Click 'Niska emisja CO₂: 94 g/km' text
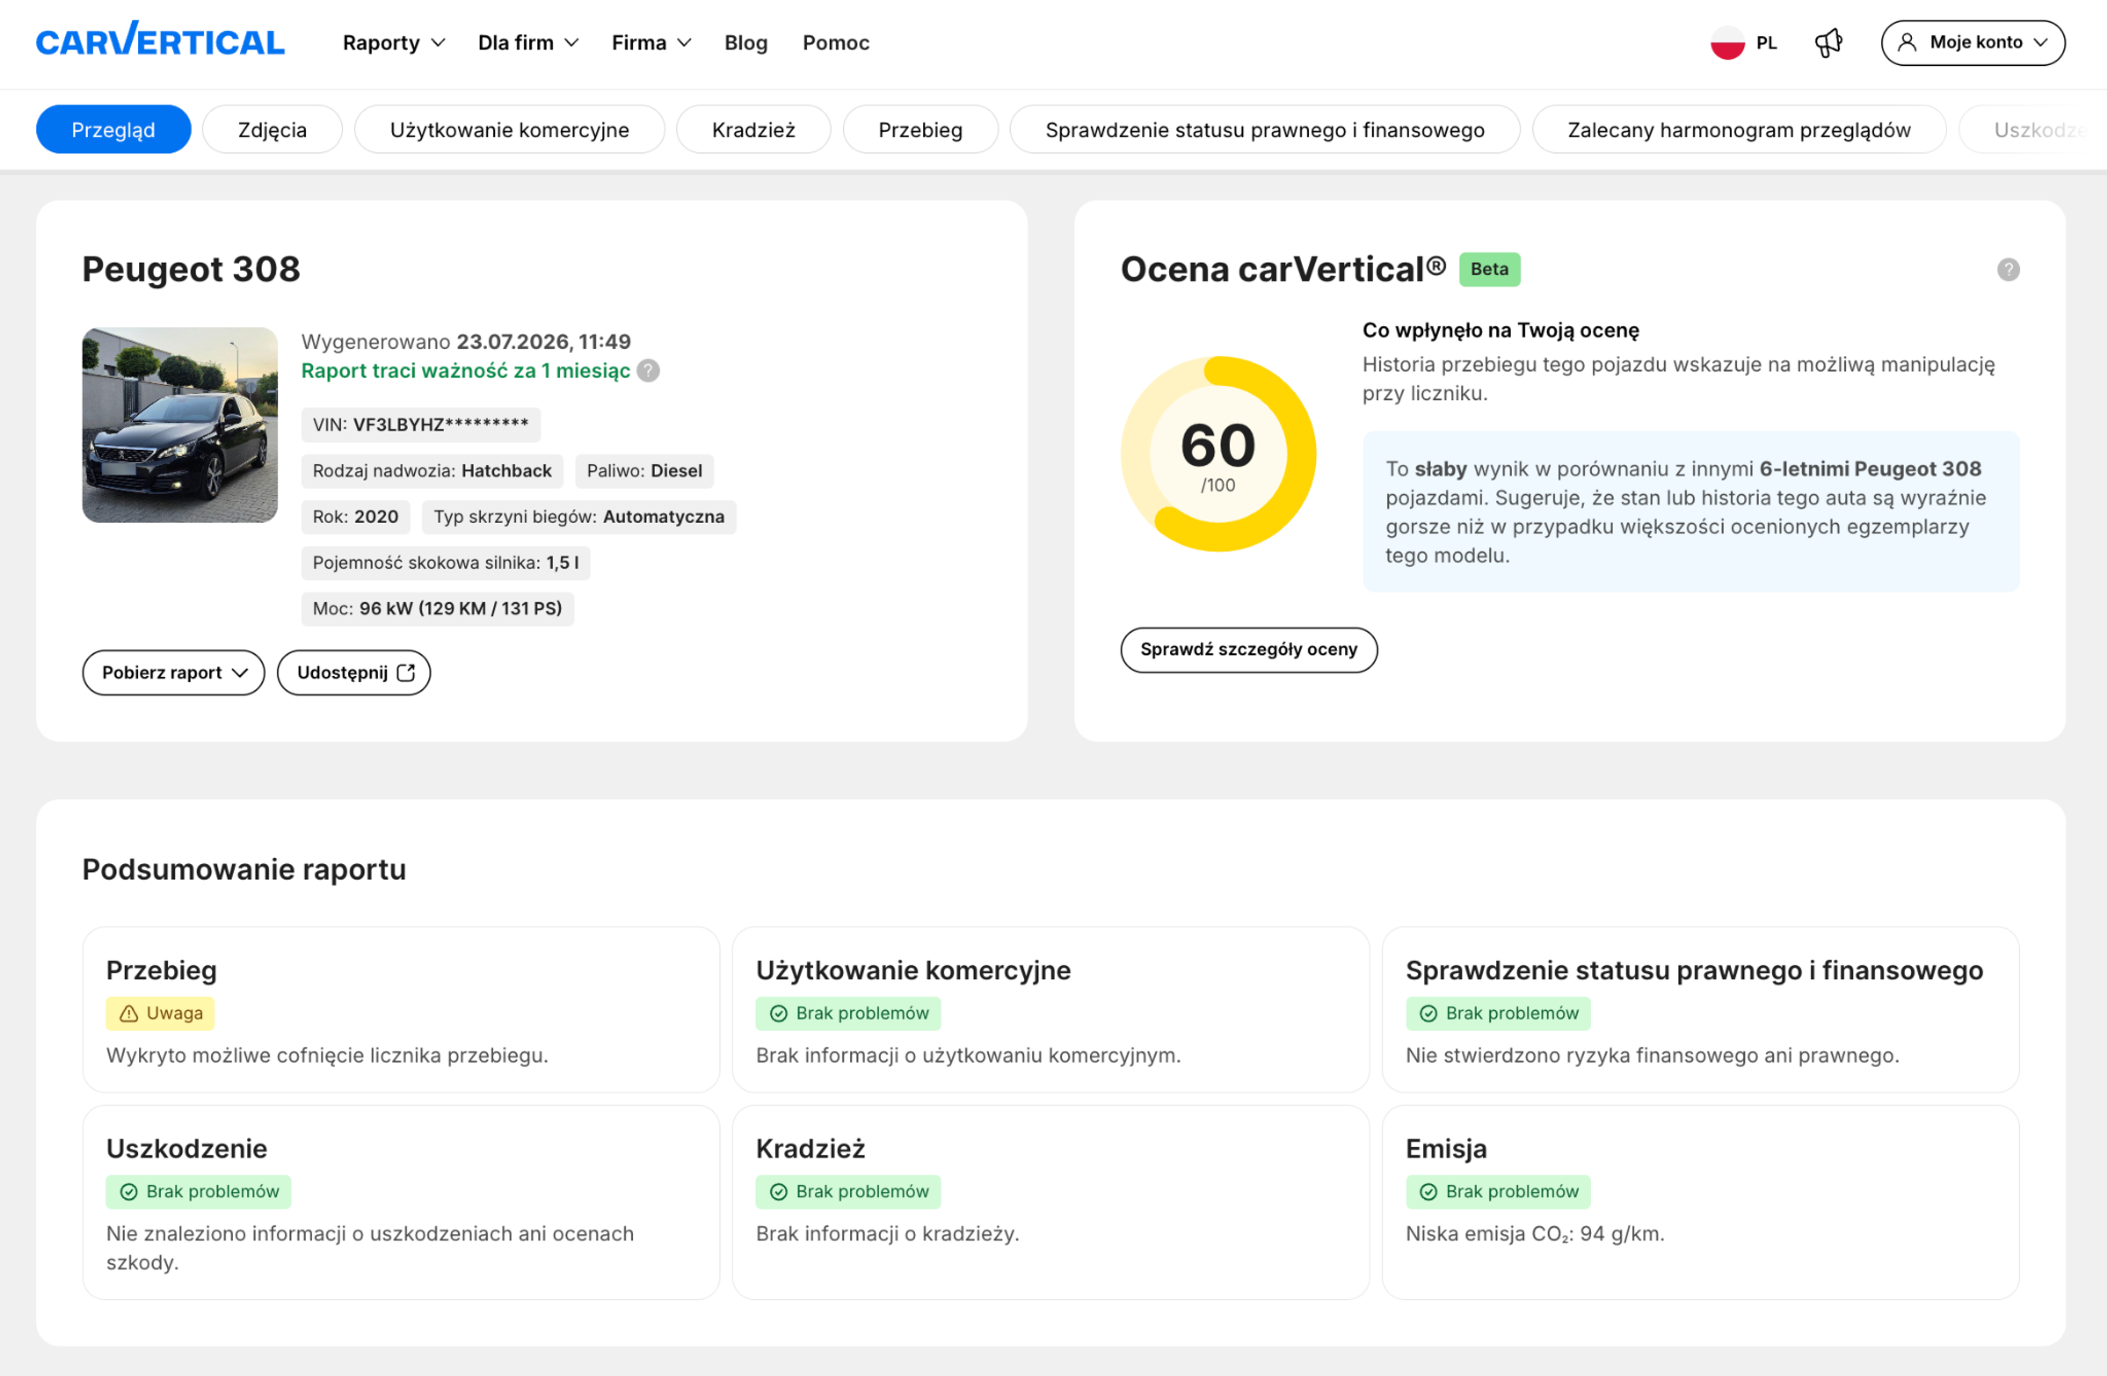This screenshot has width=2107, height=1376. [x=1535, y=1233]
